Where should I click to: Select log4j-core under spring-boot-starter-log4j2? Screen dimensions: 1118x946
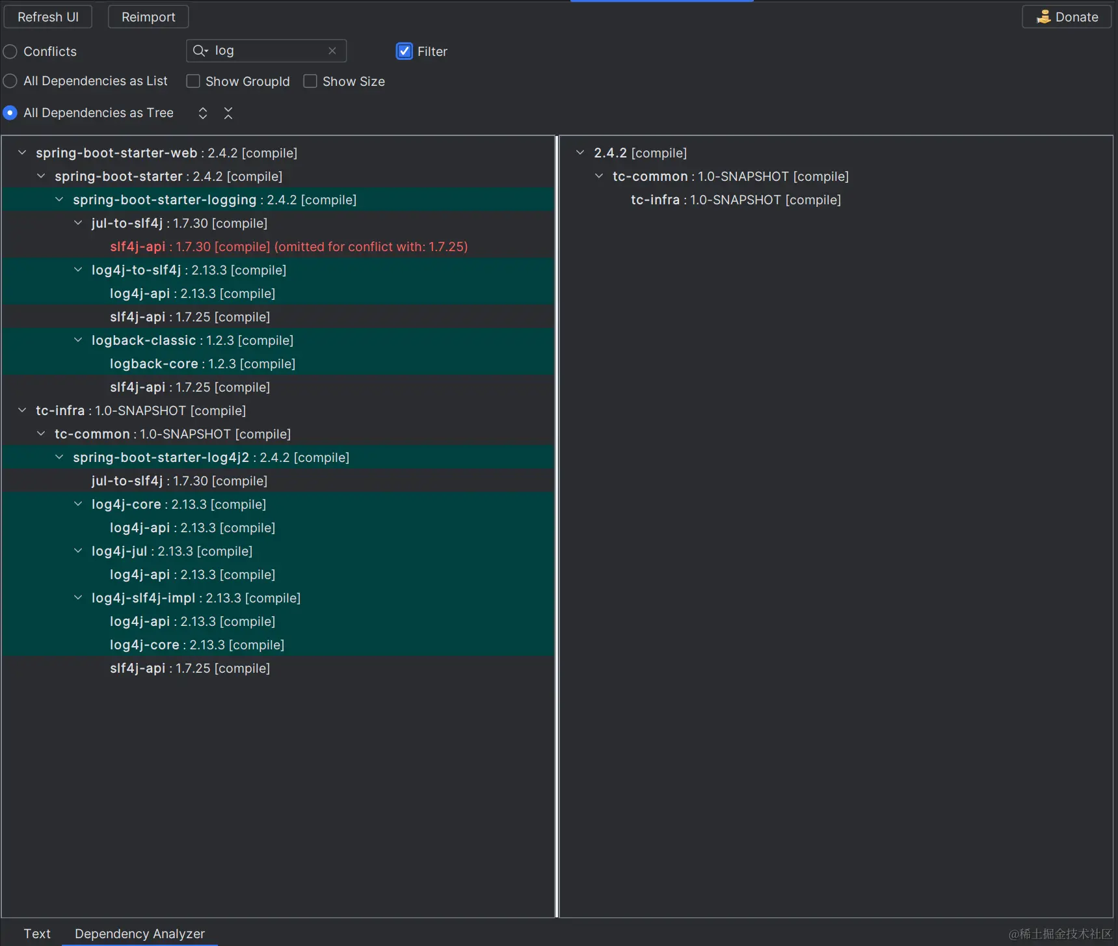point(278,504)
